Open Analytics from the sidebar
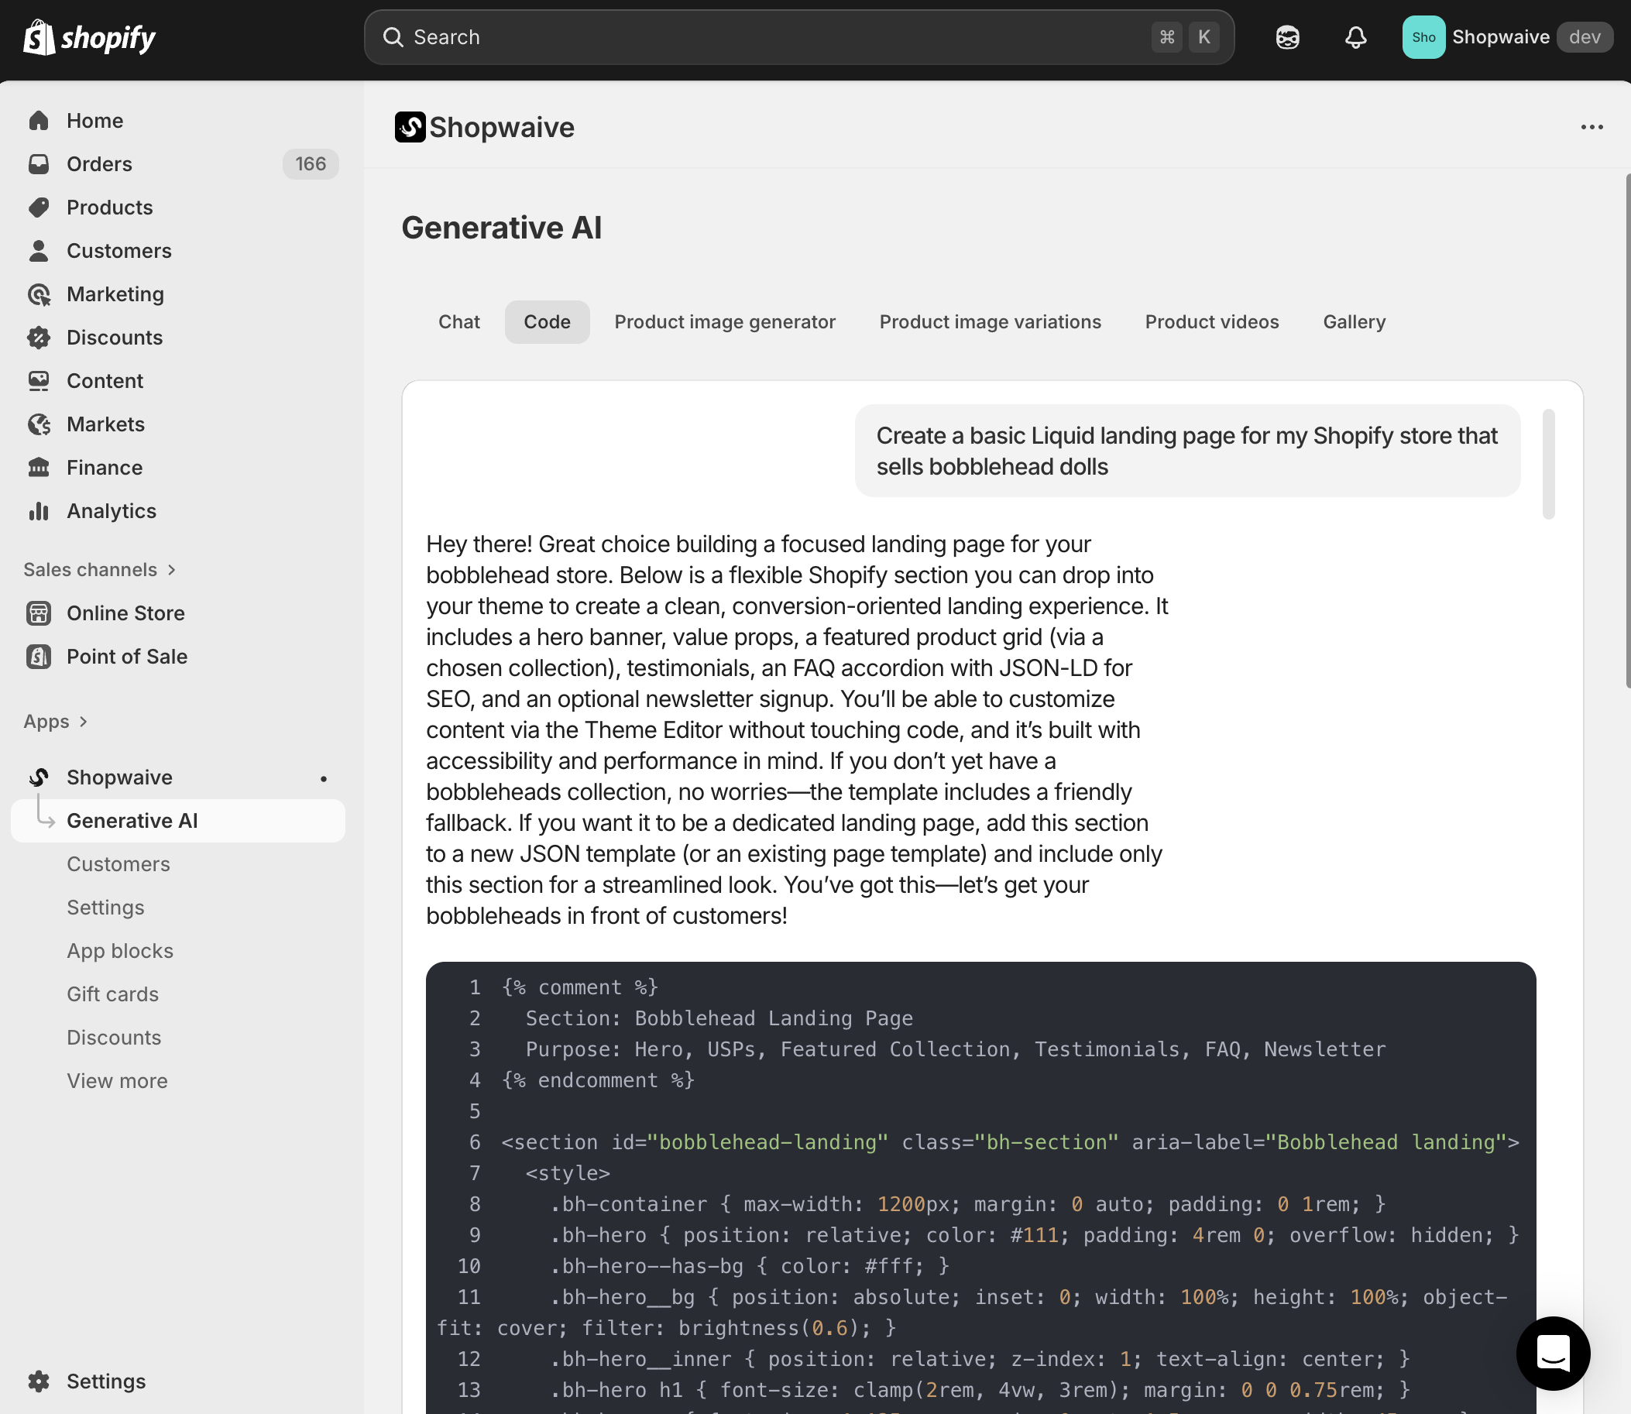The width and height of the screenshot is (1631, 1414). 112,510
